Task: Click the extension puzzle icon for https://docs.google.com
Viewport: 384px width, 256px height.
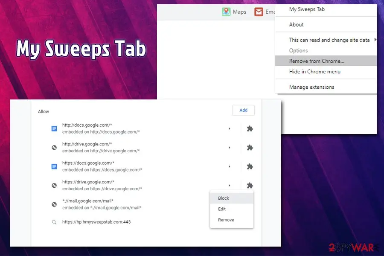Action: point(250,166)
